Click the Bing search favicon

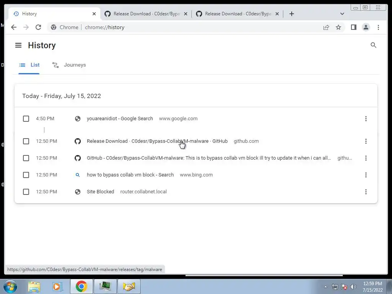(x=78, y=175)
